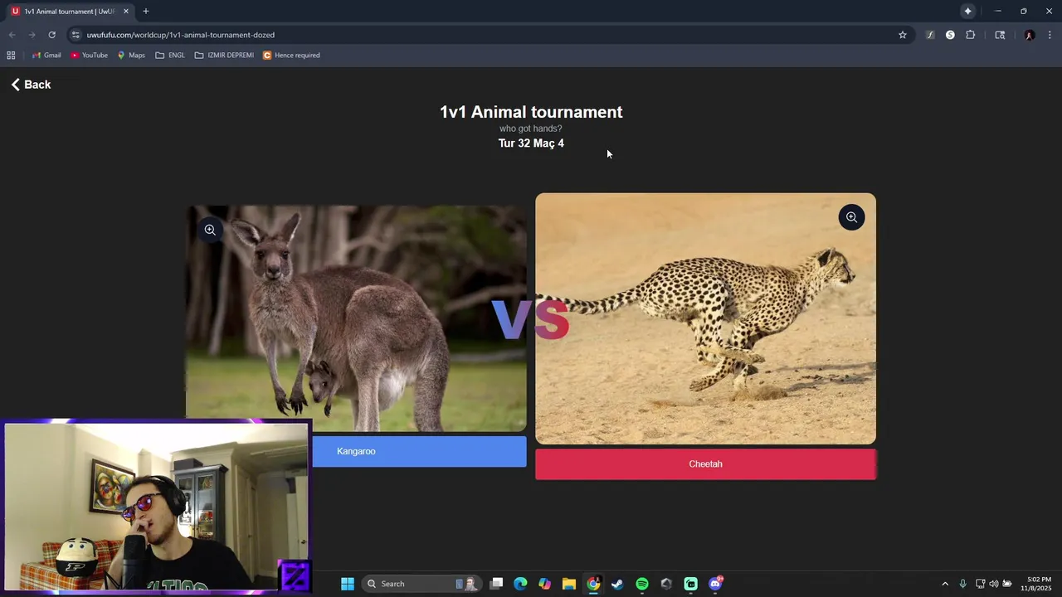Open the Extensions puzzle icon
Image resolution: width=1062 pixels, height=597 pixels.
coord(970,35)
